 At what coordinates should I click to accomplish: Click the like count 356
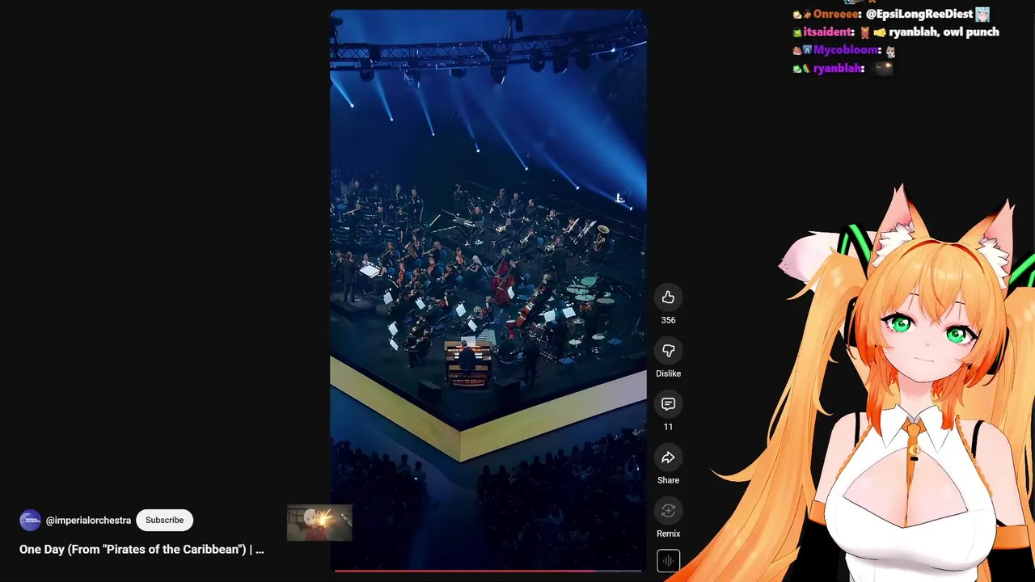coord(668,320)
